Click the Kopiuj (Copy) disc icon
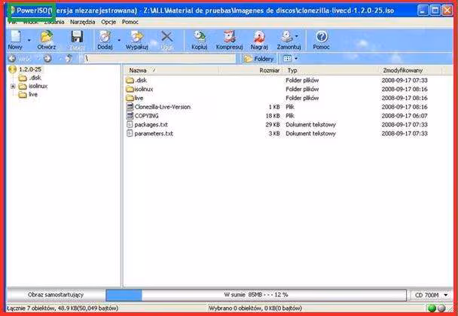 200,37
